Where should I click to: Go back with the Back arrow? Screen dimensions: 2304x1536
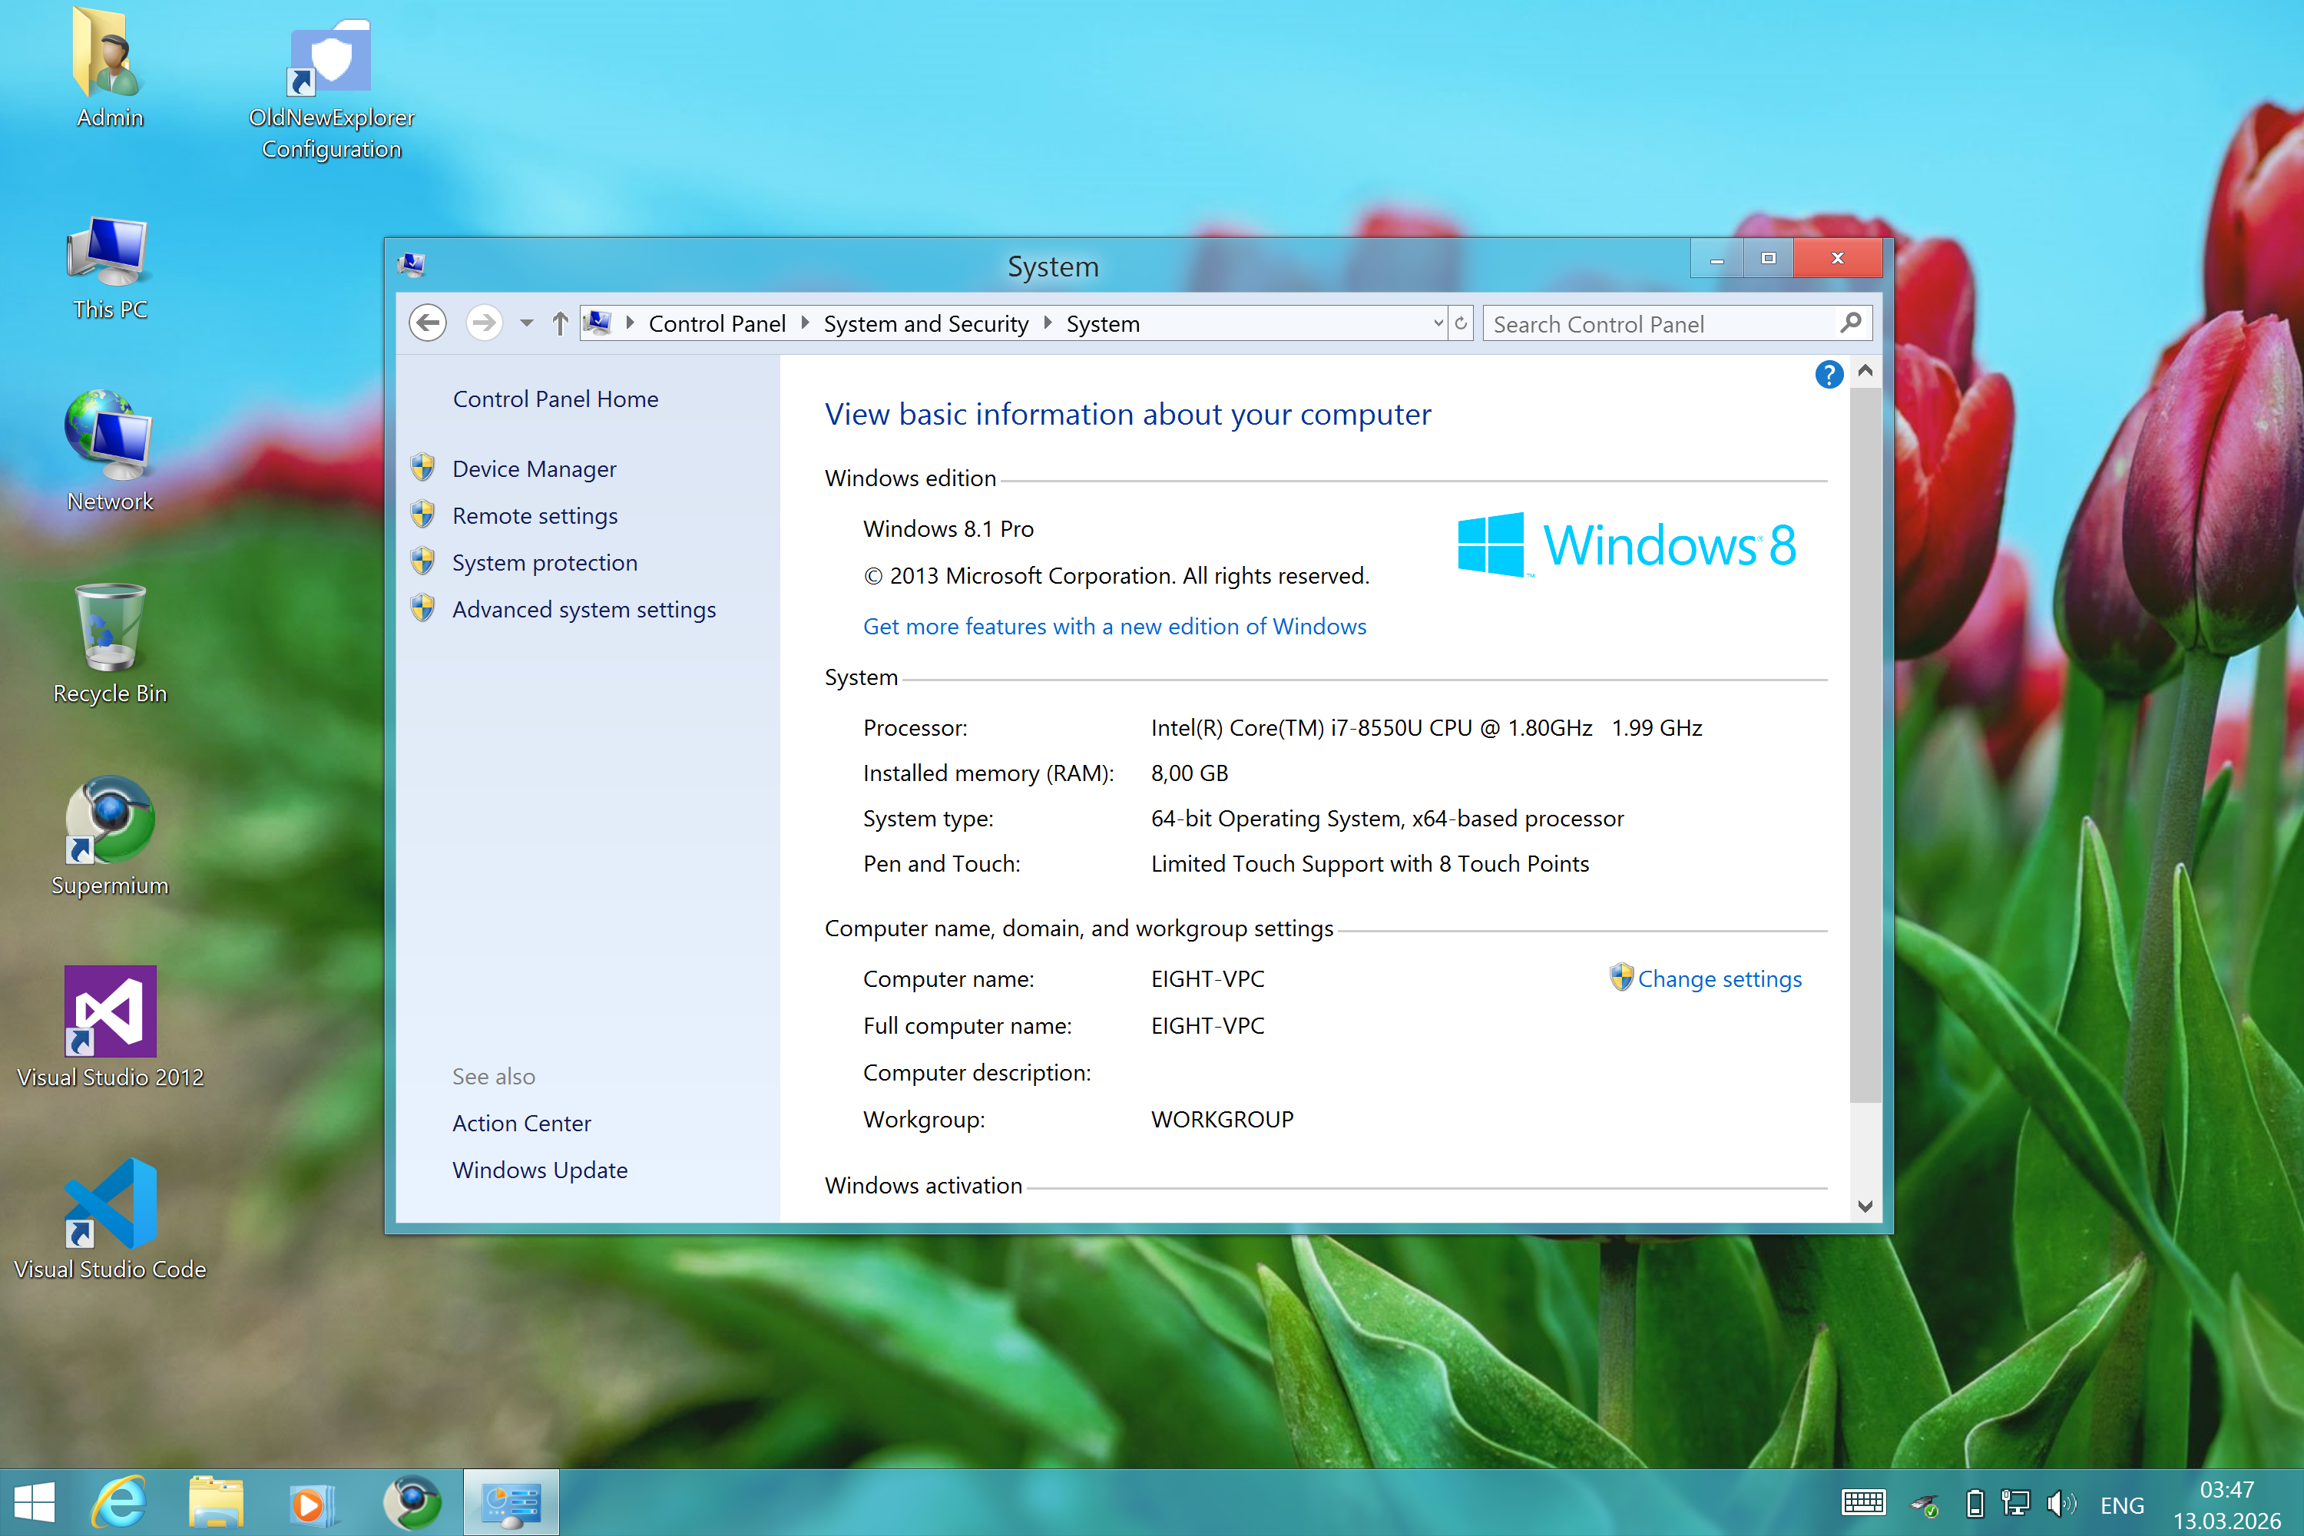click(x=428, y=323)
